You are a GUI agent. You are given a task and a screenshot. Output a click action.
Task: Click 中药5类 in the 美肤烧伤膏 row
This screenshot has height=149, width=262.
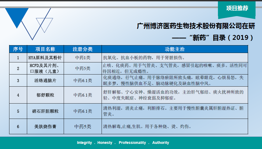(82, 126)
